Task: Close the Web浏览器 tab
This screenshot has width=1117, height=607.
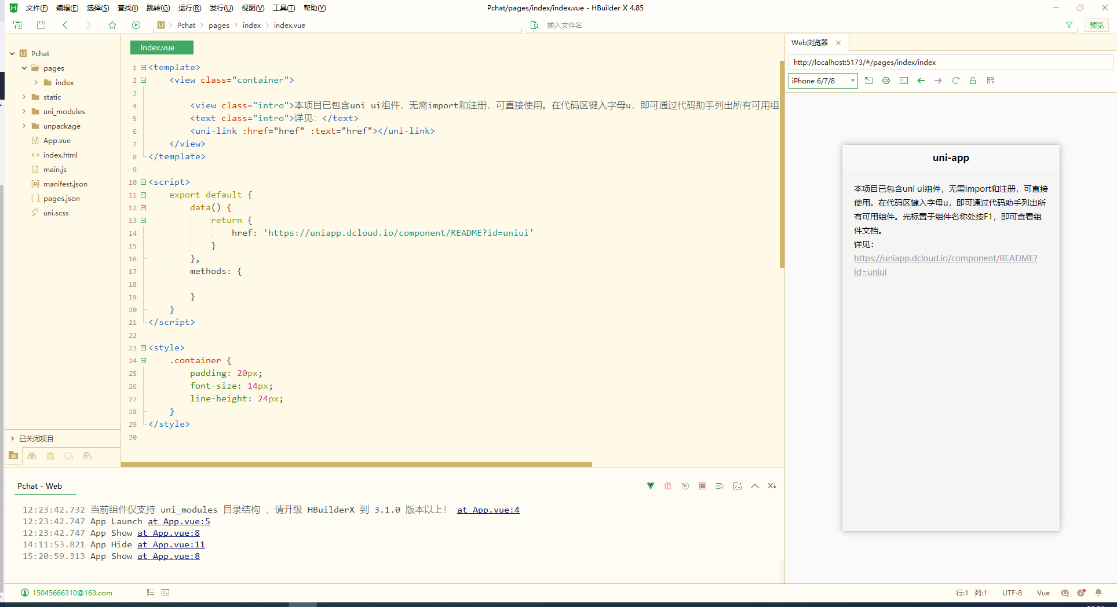Action: pyautogui.click(x=838, y=43)
